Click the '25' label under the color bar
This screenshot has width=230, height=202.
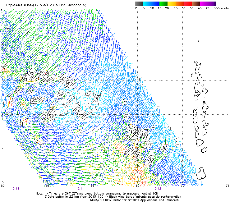[x=176, y=8]
